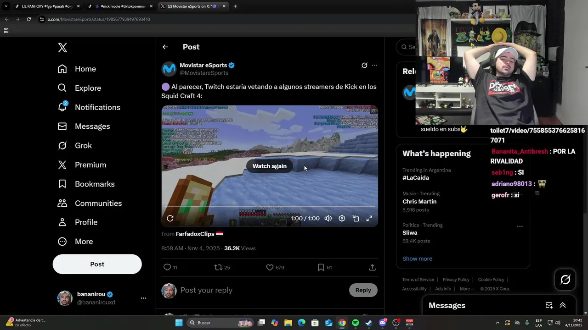Viewport: 588px width, 330px height.
Task: Open Movistar eSports profile avatar
Action: (x=169, y=69)
